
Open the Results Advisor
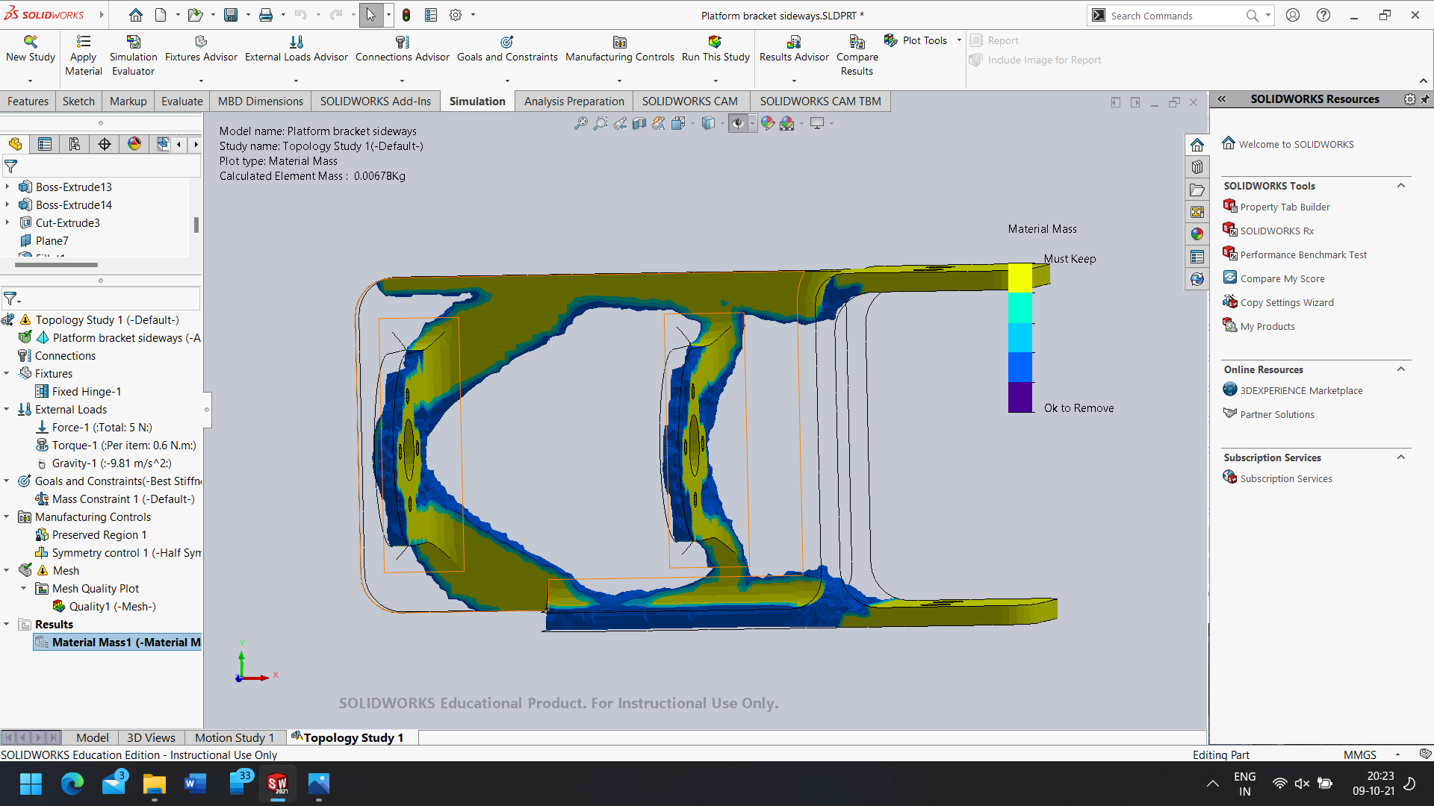[x=794, y=49]
